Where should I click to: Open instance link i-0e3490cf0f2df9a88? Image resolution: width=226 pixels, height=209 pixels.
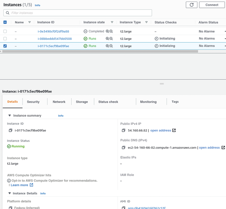click(53, 31)
